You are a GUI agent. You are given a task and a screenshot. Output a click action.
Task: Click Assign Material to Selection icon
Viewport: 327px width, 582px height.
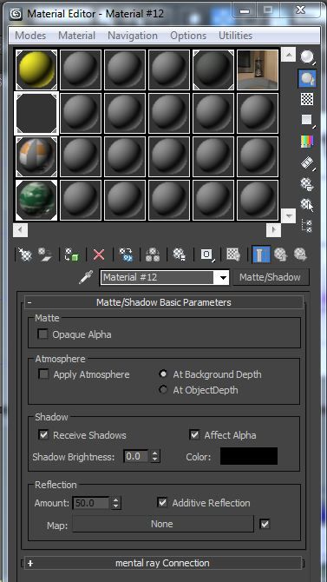pyautogui.click(x=71, y=255)
